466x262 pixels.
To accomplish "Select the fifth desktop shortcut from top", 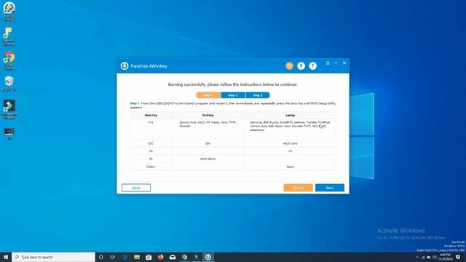I will (x=9, y=110).
